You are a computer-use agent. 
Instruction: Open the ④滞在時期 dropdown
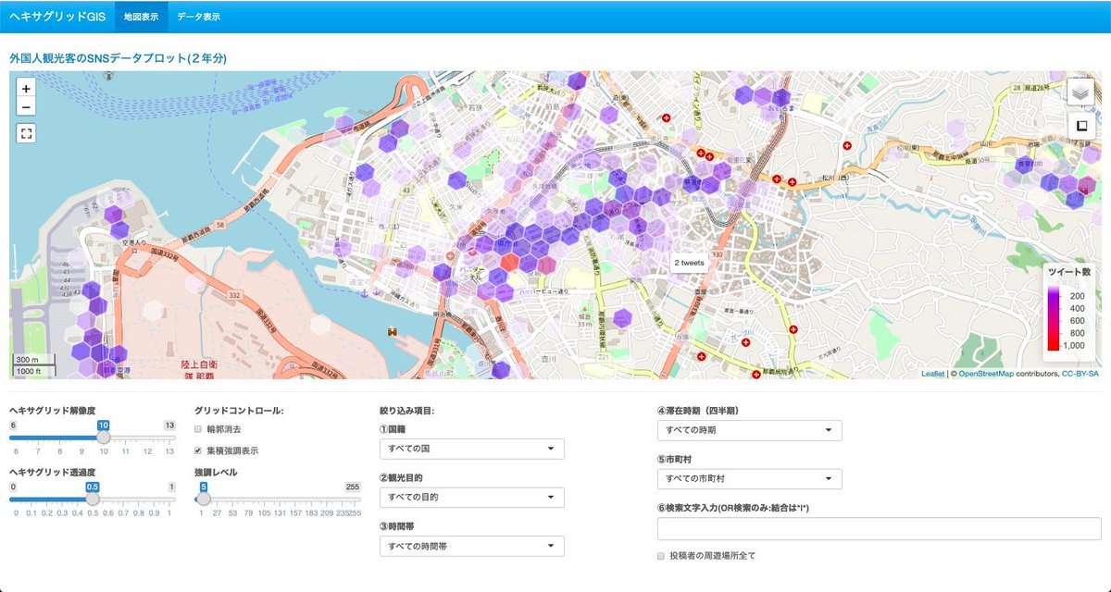tap(749, 430)
